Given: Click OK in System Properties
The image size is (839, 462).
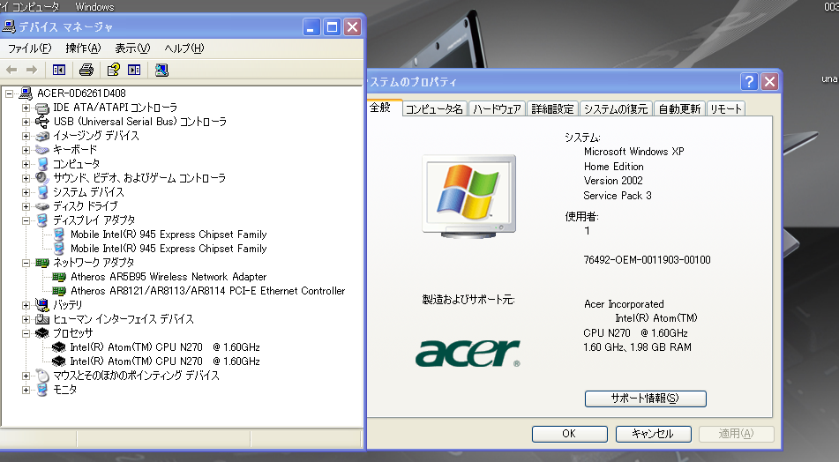Looking at the screenshot, I should point(569,434).
